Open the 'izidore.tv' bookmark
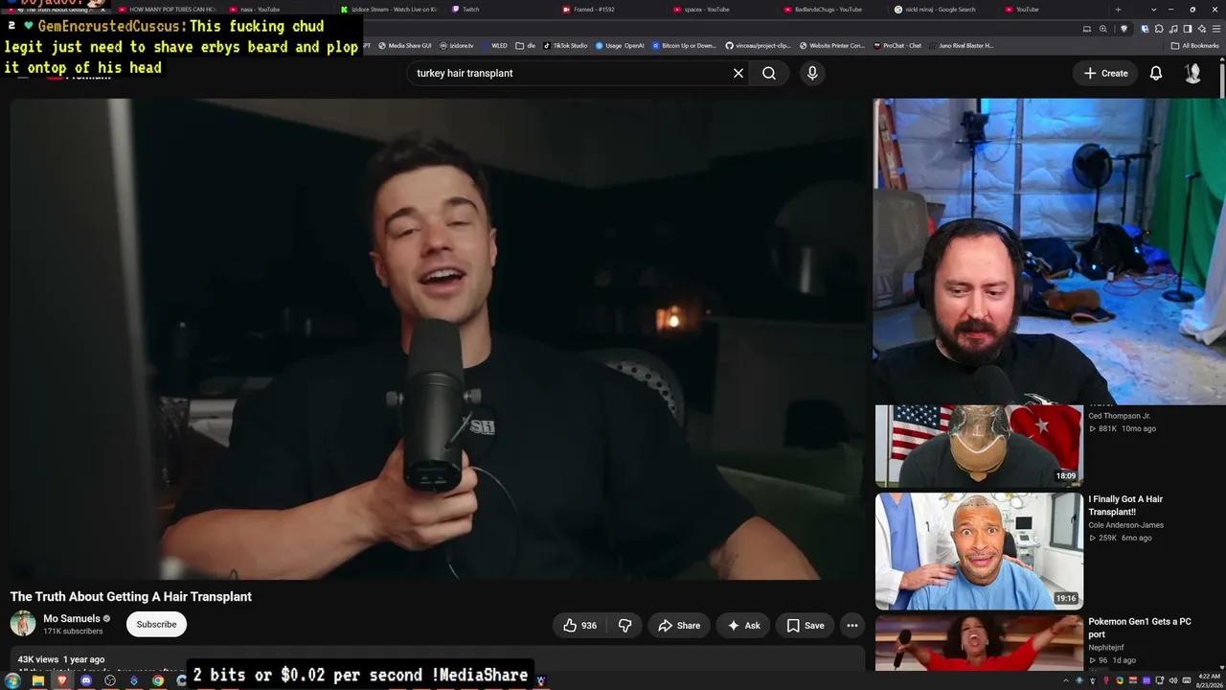This screenshot has height=690, width=1226. pyautogui.click(x=456, y=45)
